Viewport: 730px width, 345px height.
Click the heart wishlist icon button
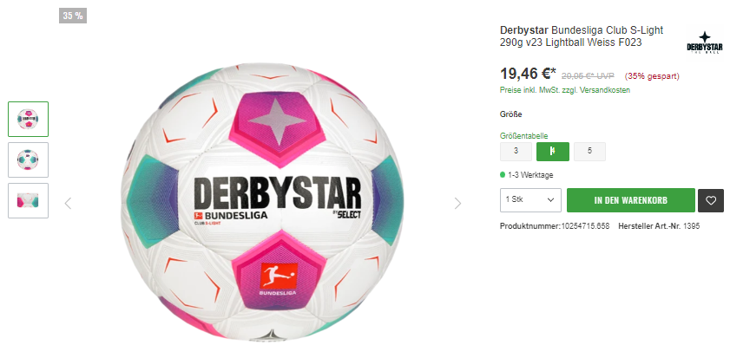(x=710, y=200)
